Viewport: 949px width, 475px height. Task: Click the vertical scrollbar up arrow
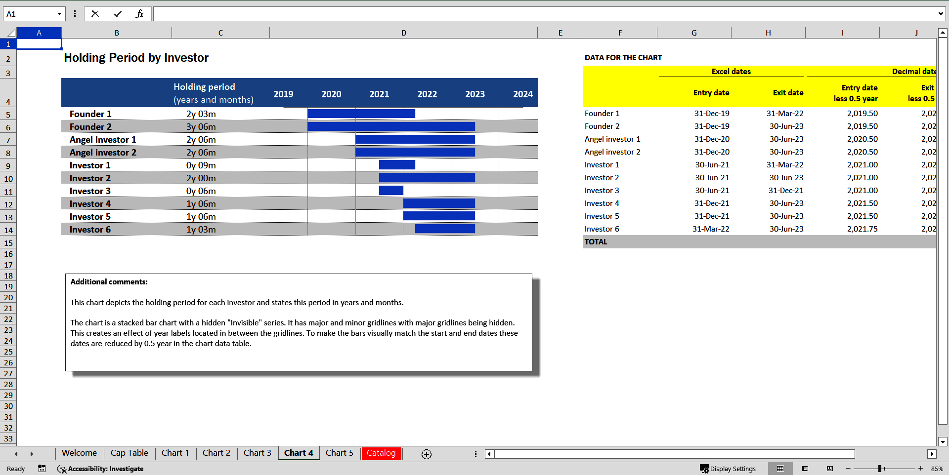pos(943,33)
